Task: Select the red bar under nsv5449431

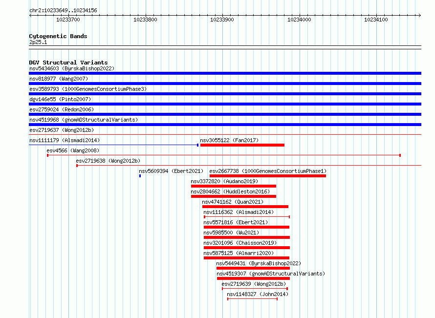Action: [x=253, y=268]
